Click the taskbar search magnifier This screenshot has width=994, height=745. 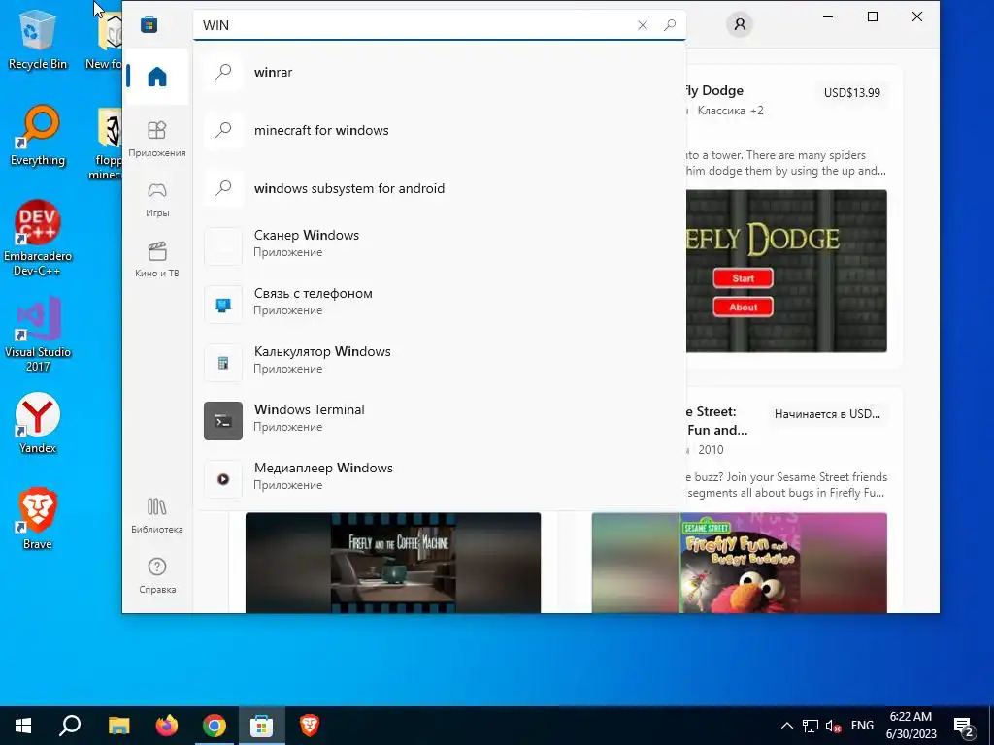(x=70, y=726)
